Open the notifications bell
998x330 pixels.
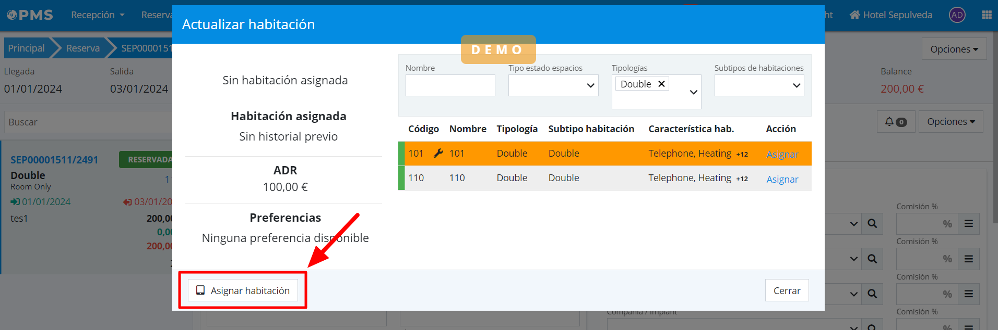pyautogui.click(x=895, y=122)
